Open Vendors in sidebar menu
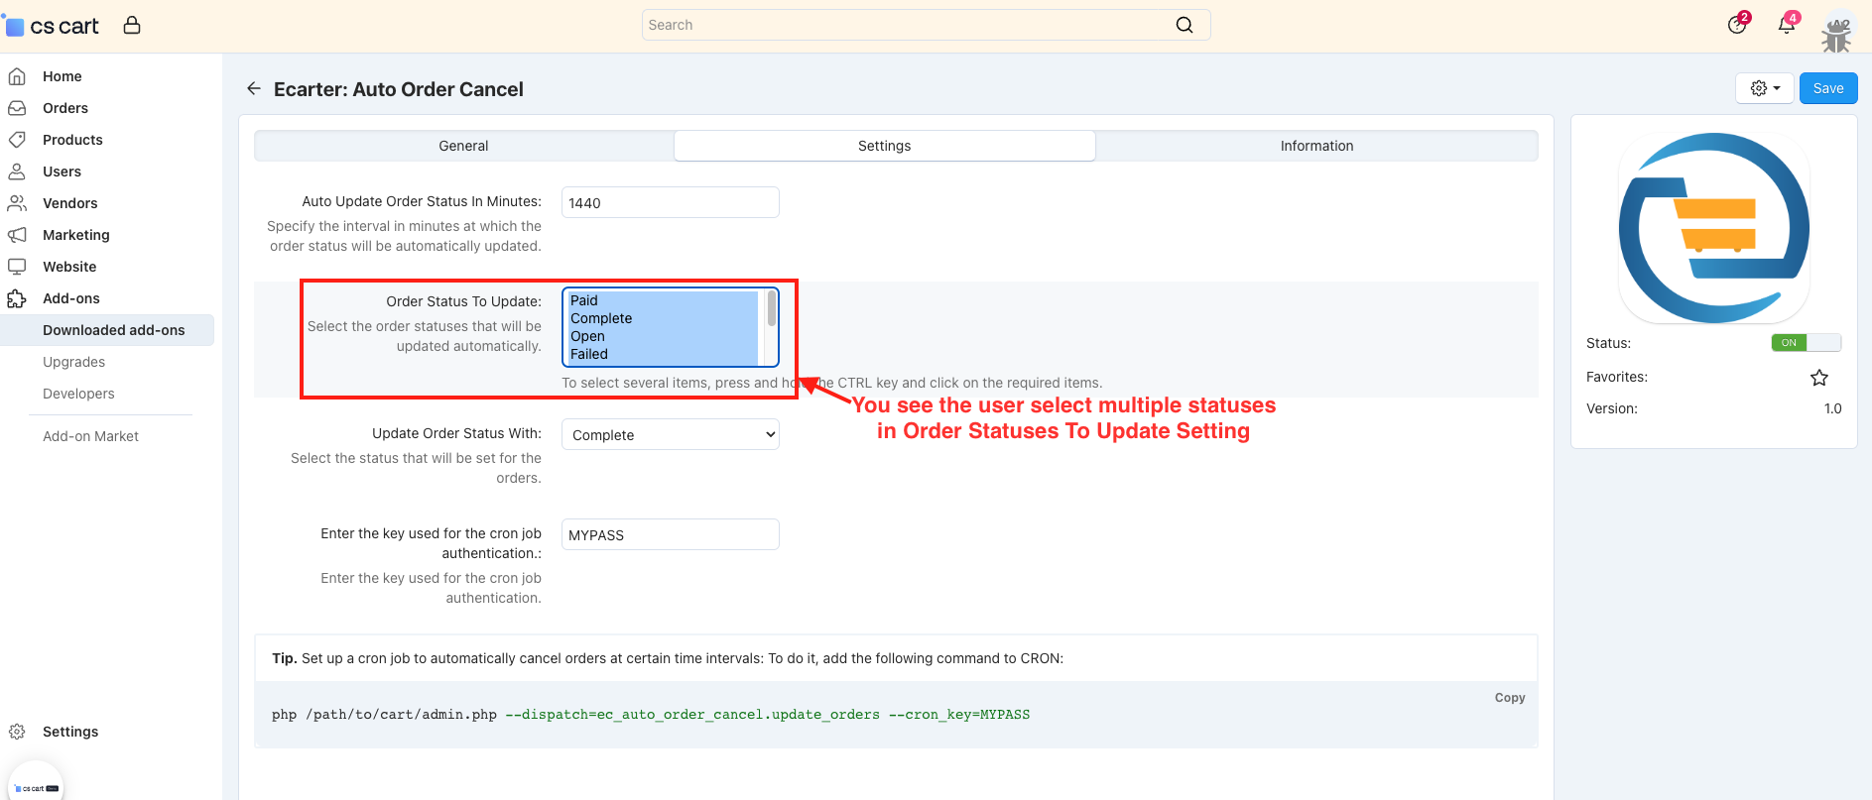Image resolution: width=1872 pixels, height=800 pixels. coord(70,203)
